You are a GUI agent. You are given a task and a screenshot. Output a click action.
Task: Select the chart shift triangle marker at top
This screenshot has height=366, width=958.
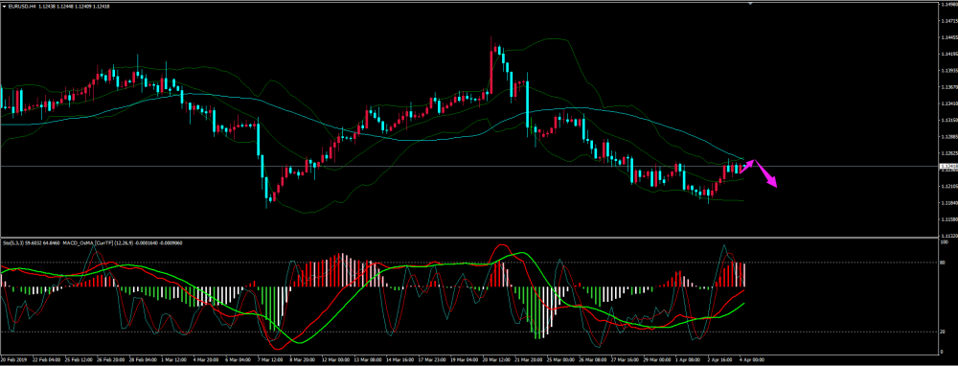click(751, 4)
